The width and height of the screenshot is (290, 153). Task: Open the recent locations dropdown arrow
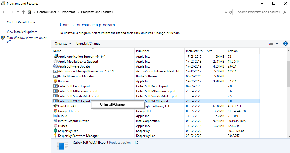[18, 12]
